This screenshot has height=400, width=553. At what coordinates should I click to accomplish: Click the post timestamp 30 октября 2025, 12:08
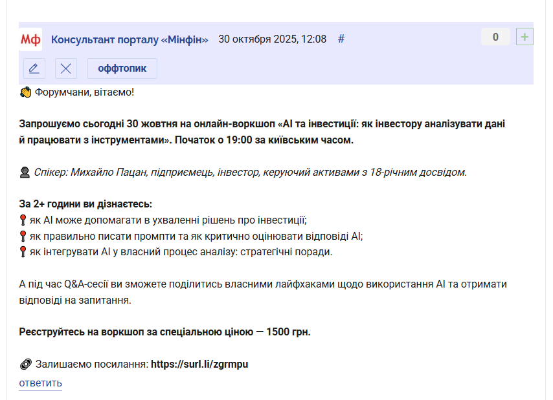(272, 39)
